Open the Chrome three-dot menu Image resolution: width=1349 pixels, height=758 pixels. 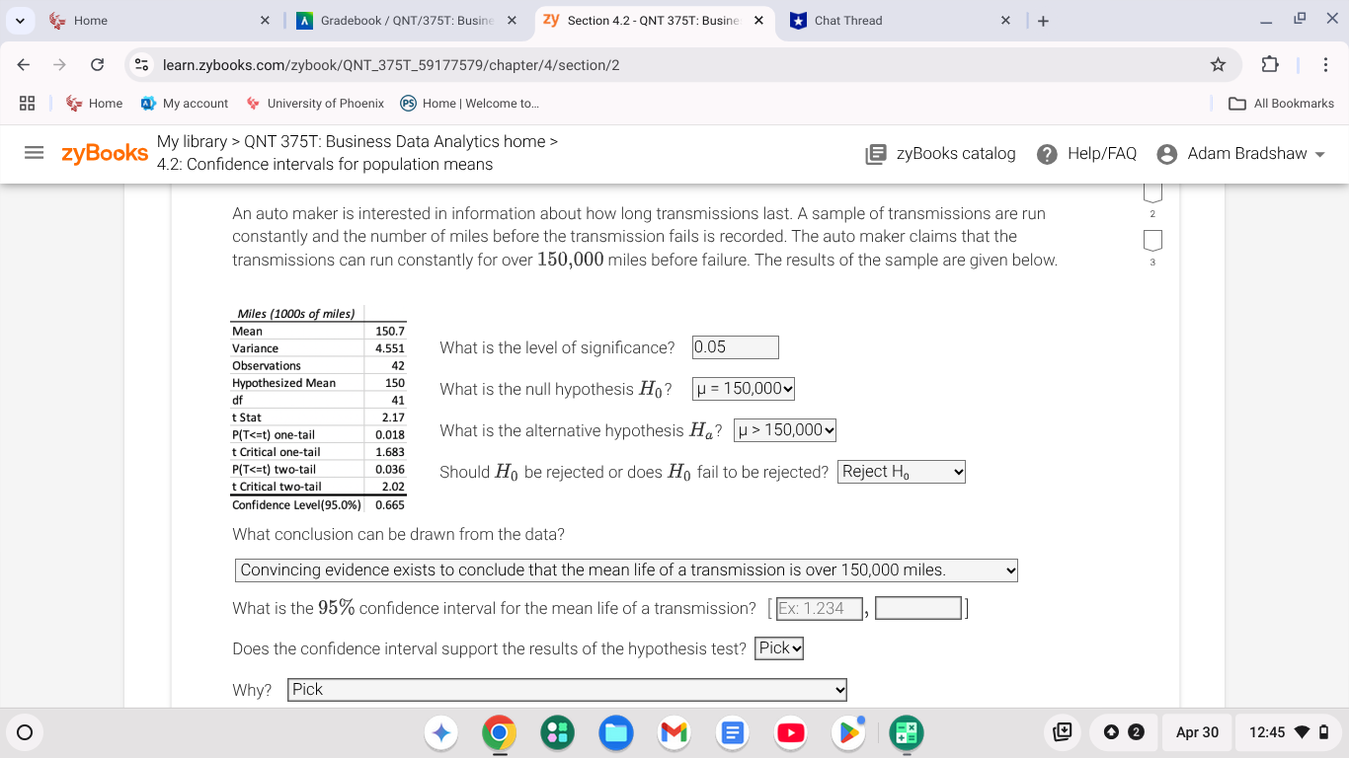pyautogui.click(x=1325, y=64)
